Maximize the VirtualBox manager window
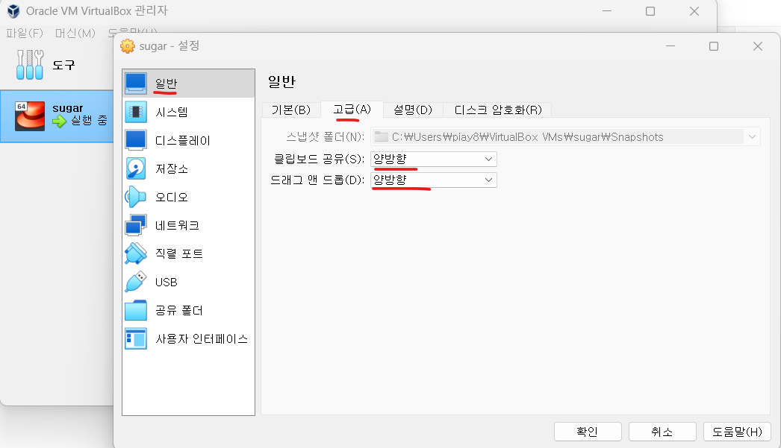This screenshot has height=448, width=781. point(650,11)
